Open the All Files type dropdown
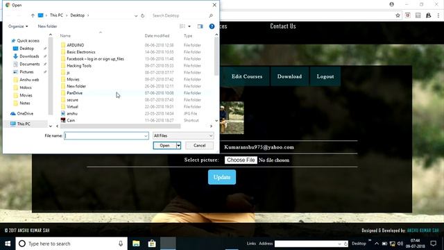Image resolution: width=444 pixels, height=250 pixels. tap(183, 136)
